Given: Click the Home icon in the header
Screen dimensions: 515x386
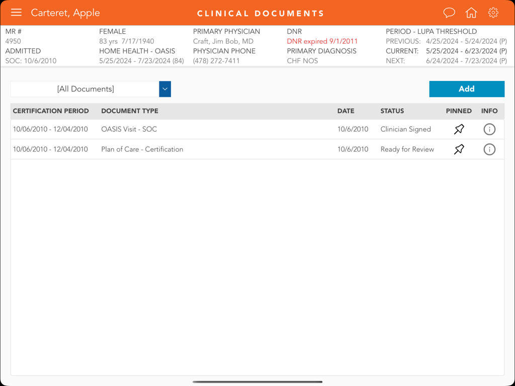Looking at the screenshot, I should [471, 13].
